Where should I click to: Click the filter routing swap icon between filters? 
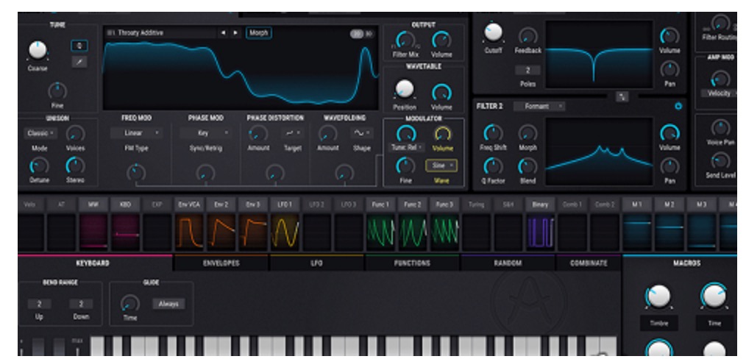[622, 96]
